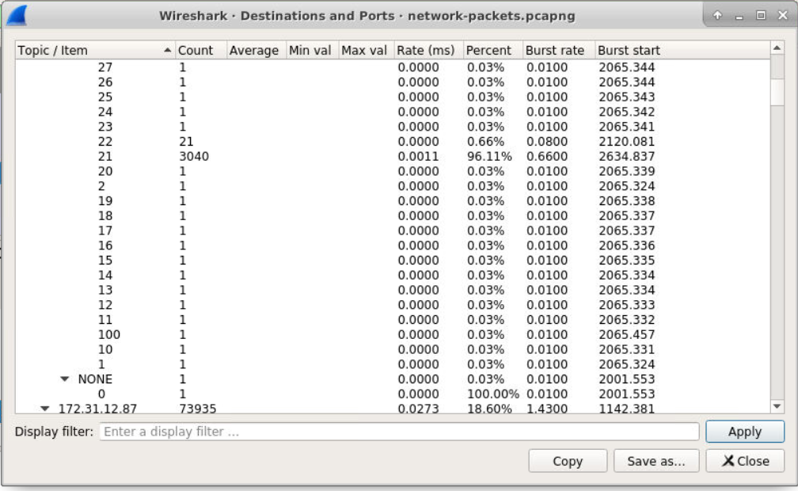Viewport: 798px width, 491px height.
Task: Click the Burst start column header
Action: click(x=629, y=50)
